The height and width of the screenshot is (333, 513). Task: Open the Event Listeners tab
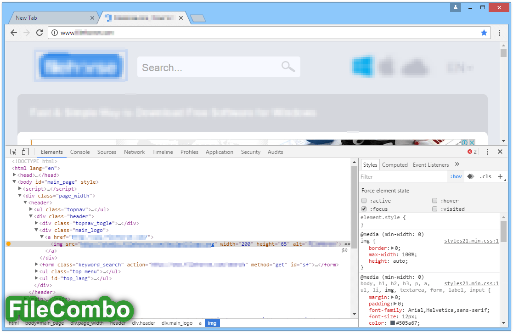click(x=430, y=165)
